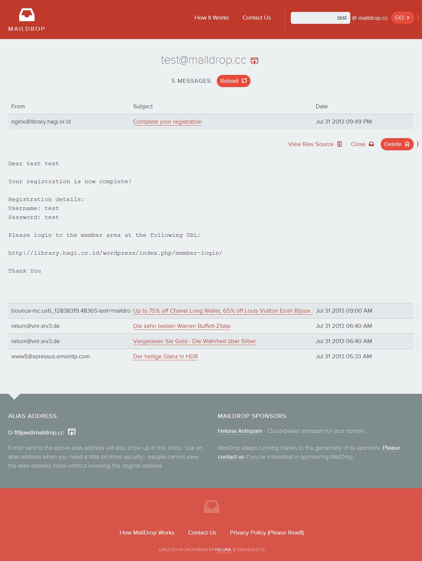
Task: View raw source of the message
Action: pos(315,144)
